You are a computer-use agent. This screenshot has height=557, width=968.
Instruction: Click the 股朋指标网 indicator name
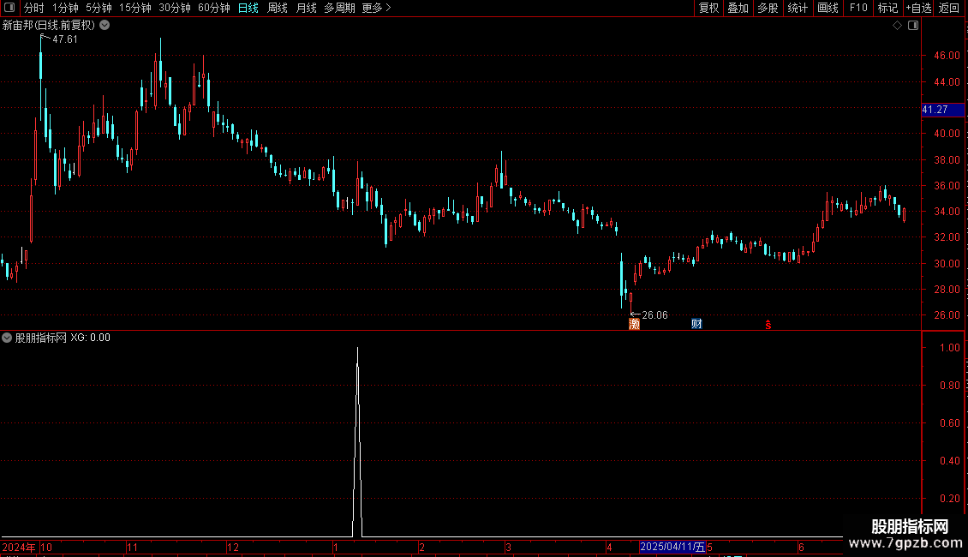41,338
